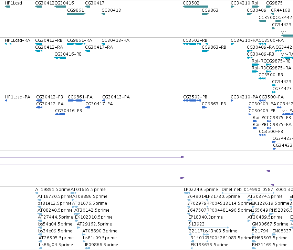Image resolution: width=293 pixels, height=250 pixels.
Task: Select the CG30409-PB protein label
Action: pos(262,111)
